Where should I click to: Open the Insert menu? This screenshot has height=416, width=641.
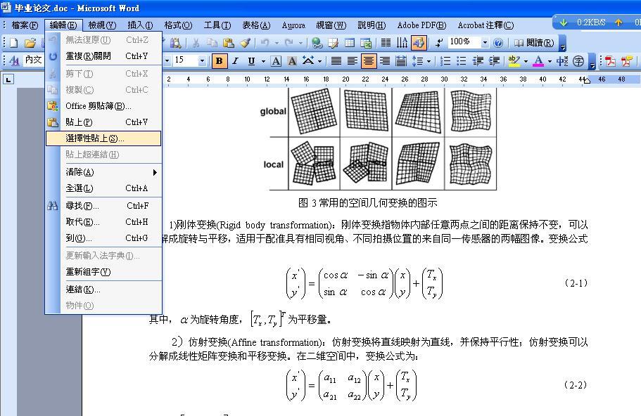click(x=140, y=25)
